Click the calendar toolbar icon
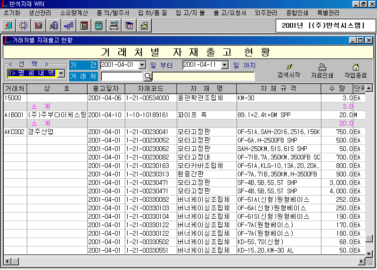Image resolution: width=377 pixels, height=270 pixels. (129, 25)
